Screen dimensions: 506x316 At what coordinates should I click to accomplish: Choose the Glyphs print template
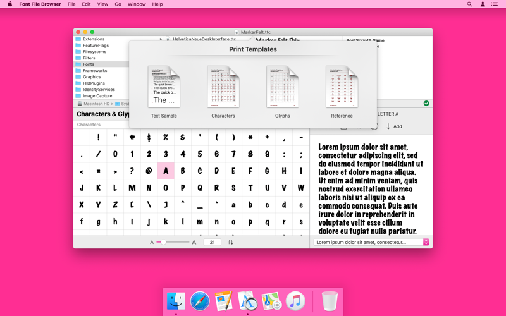(x=282, y=91)
